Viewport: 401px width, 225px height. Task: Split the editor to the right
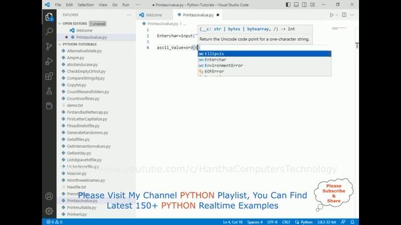click(x=344, y=15)
